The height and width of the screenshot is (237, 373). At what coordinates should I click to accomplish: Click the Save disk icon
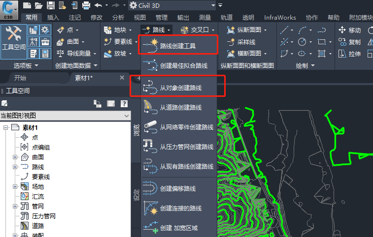tap(50, 5)
